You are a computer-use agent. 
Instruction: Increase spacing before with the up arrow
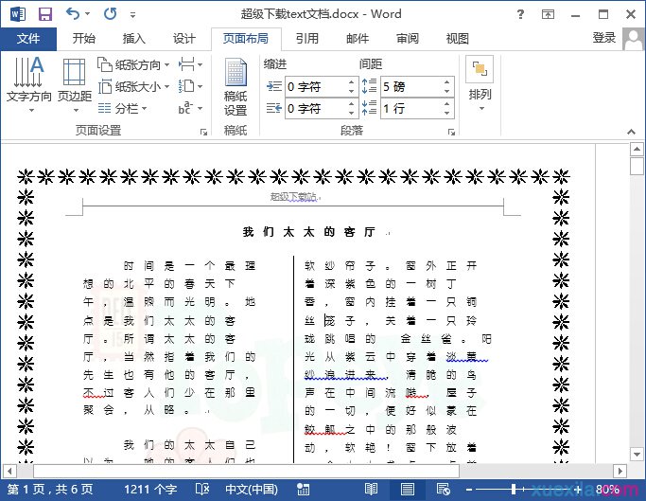click(447, 81)
